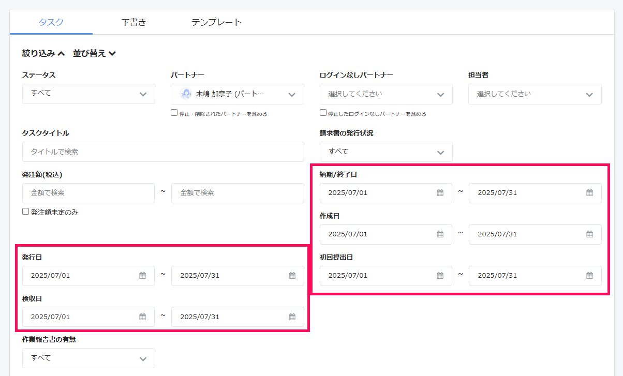The width and height of the screenshot is (623, 376).
Task: Open the ステータス dropdown
Action: [x=88, y=94]
